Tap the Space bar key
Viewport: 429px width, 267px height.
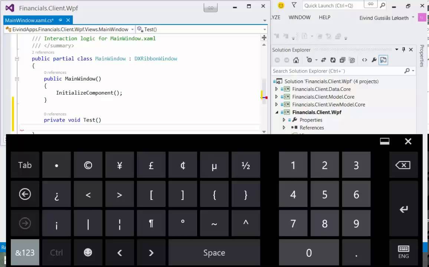pos(214,253)
